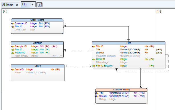Click Director key icon in Customer Rating
The width and height of the screenshot is (175, 110).
click(x=97, y=96)
